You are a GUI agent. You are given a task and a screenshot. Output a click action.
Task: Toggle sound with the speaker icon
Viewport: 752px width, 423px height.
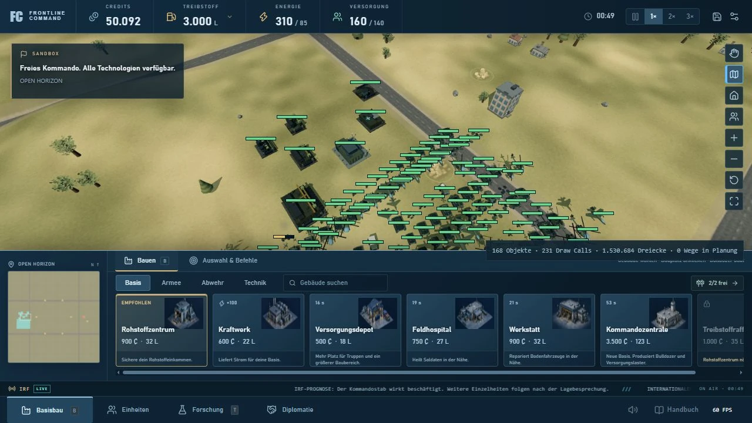[633, 409]
